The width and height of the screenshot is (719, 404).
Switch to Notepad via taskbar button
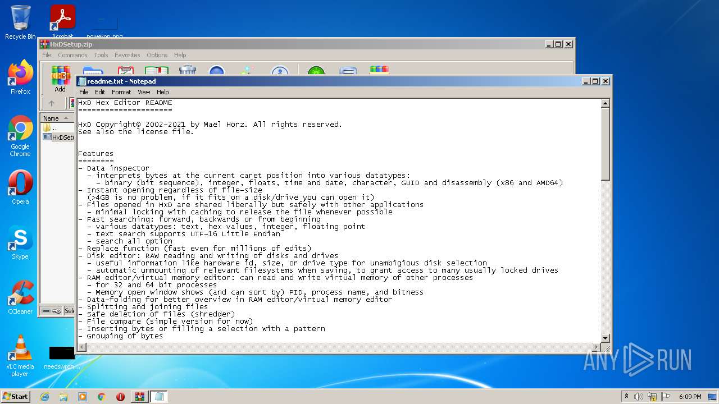click(x=158, y=397)
